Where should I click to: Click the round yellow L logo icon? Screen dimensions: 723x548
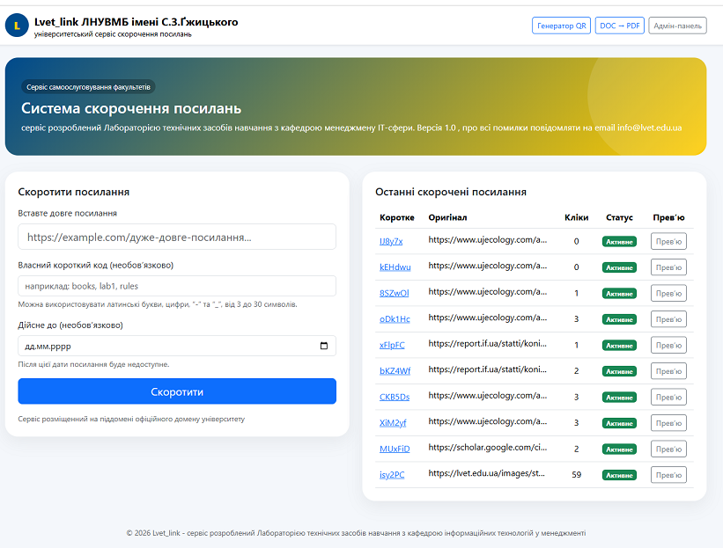[x=17, y=26]
